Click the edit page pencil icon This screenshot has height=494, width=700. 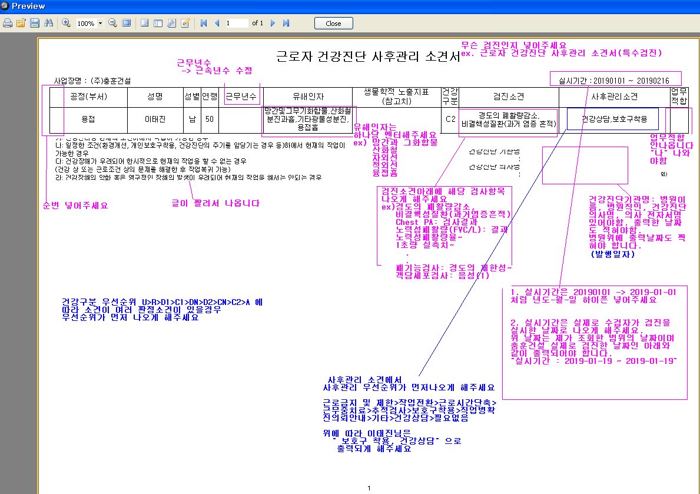click(185, 23)
